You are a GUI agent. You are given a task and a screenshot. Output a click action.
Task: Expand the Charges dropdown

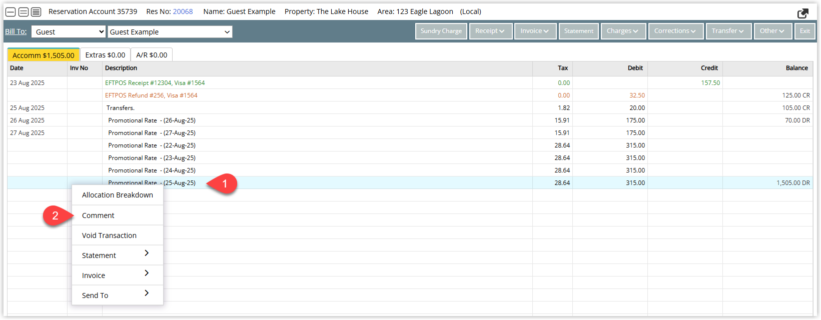click(x=623, y=31)
